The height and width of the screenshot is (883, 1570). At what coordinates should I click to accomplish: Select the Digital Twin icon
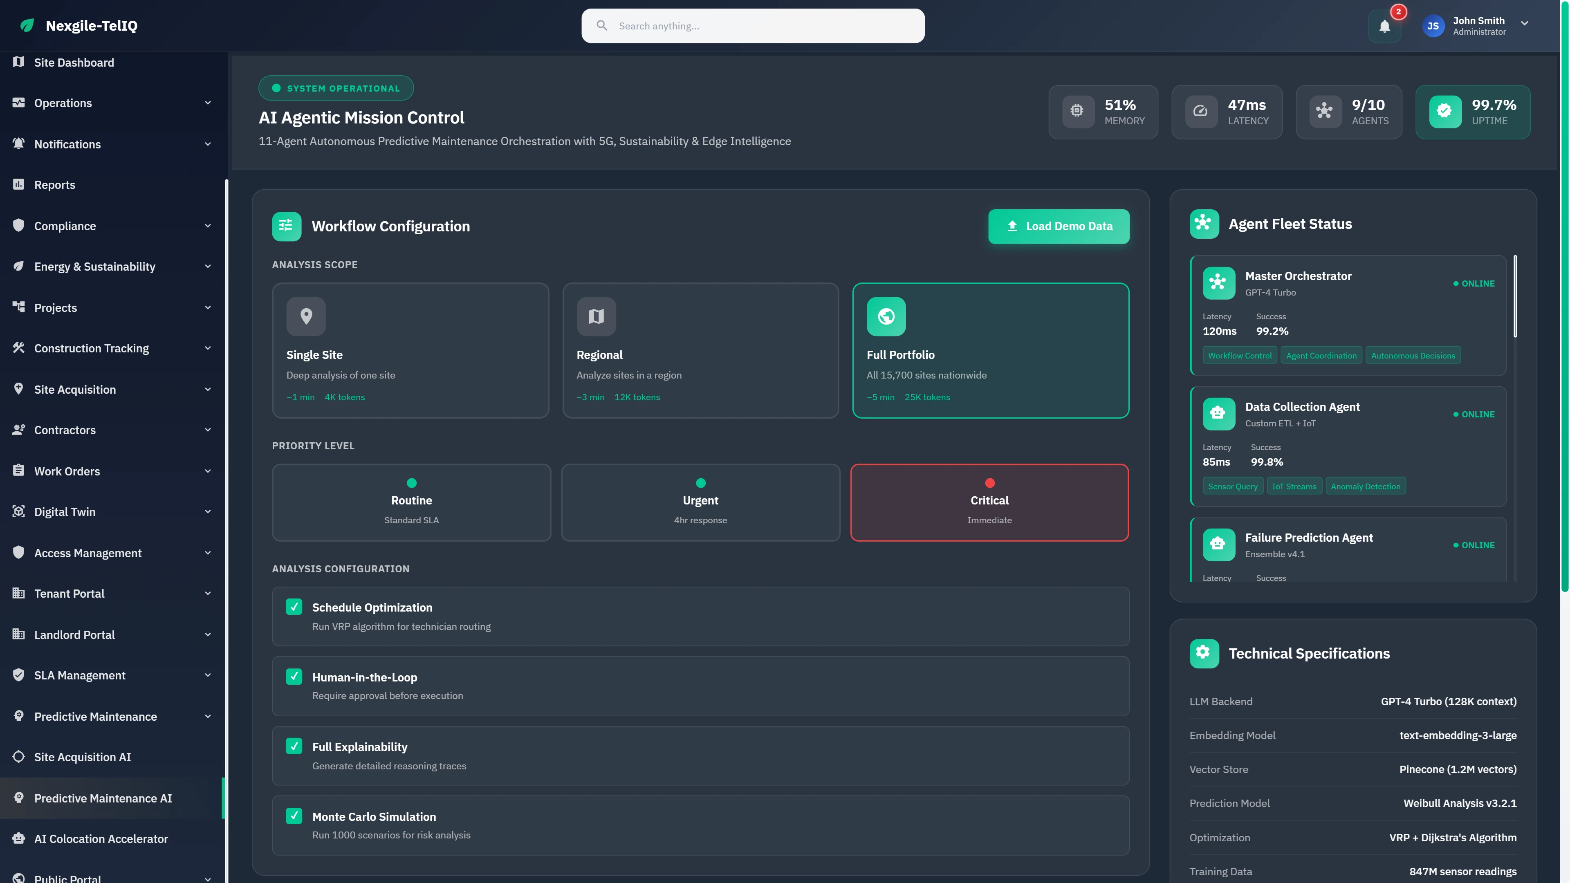18,512
